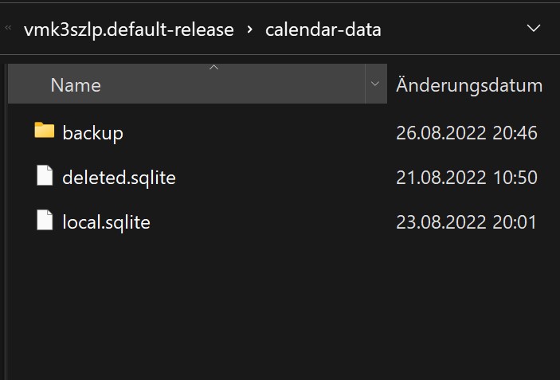
Task: Click the sort direction arrow above Name
Action: pos(213,68)
